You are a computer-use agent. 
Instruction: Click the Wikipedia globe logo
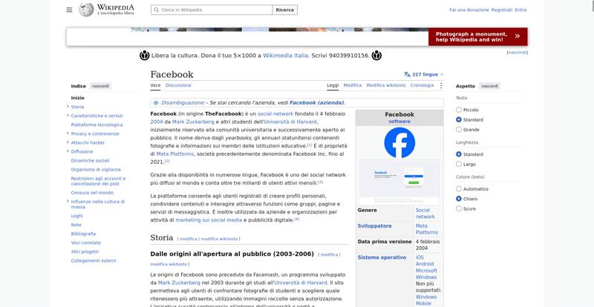86,10
